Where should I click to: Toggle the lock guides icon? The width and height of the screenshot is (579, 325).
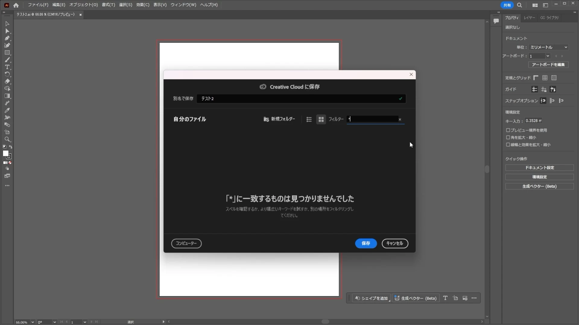click(544, 89)
